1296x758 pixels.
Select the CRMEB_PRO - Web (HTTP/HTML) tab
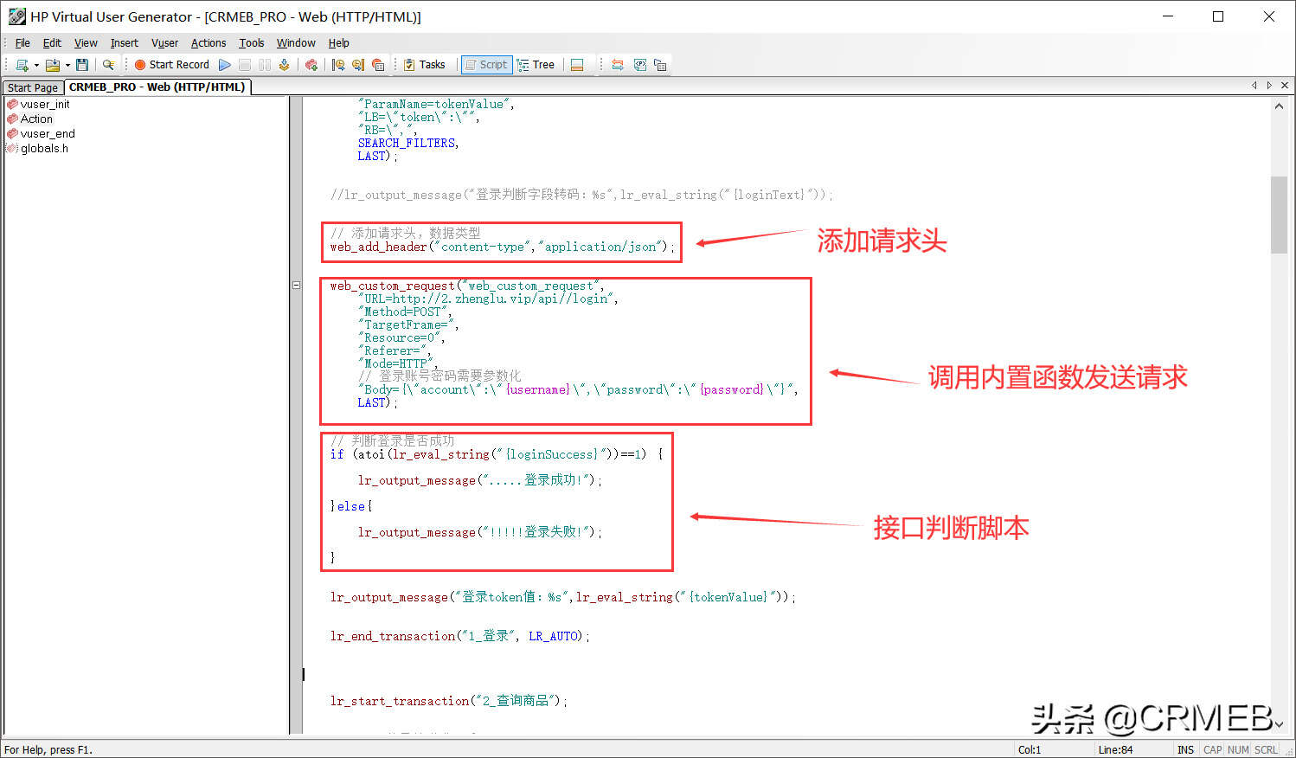[157, 87]
